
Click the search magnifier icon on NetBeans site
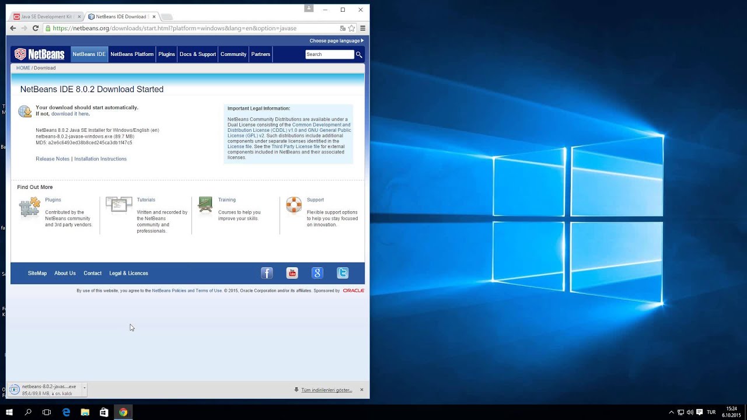(359, 54)
